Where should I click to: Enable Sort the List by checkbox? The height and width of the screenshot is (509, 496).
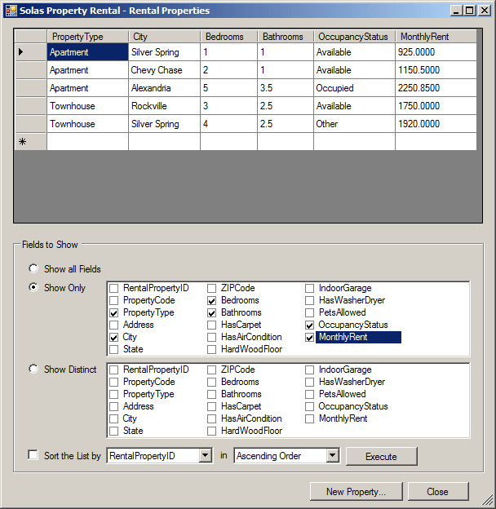[x=33, y=455]
